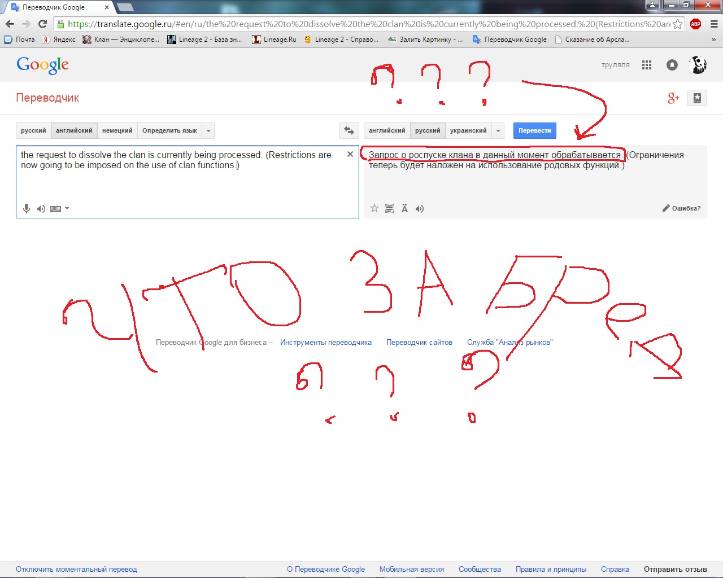This screenshot has width=723, height=578.
Task: Click the Google+ share icon
Action: 673,98
